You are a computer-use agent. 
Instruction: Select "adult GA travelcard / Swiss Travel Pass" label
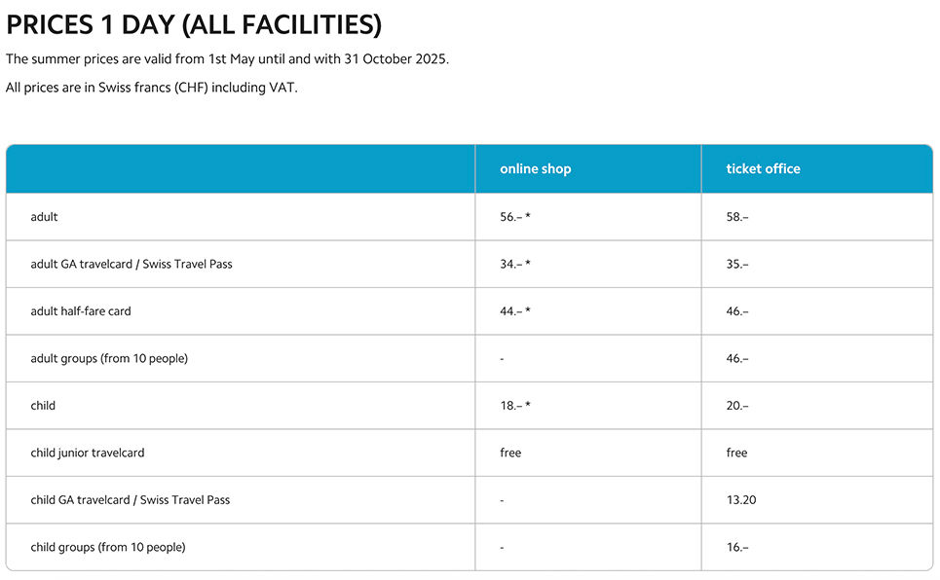[x=132, y=264]
